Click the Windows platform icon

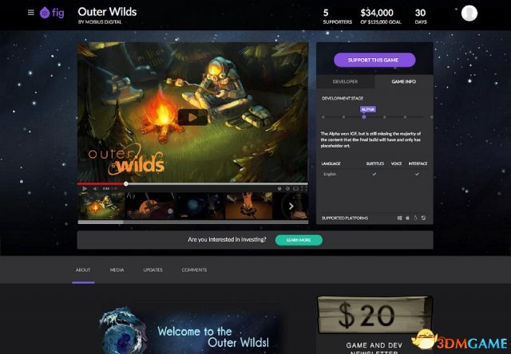[x=399, y=218]
